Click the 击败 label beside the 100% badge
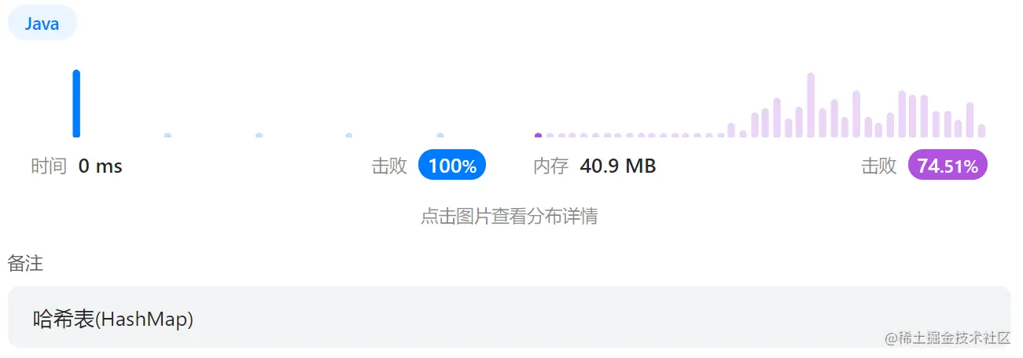The height and width of the screenshot is (358, 1023). click(389, 166)
